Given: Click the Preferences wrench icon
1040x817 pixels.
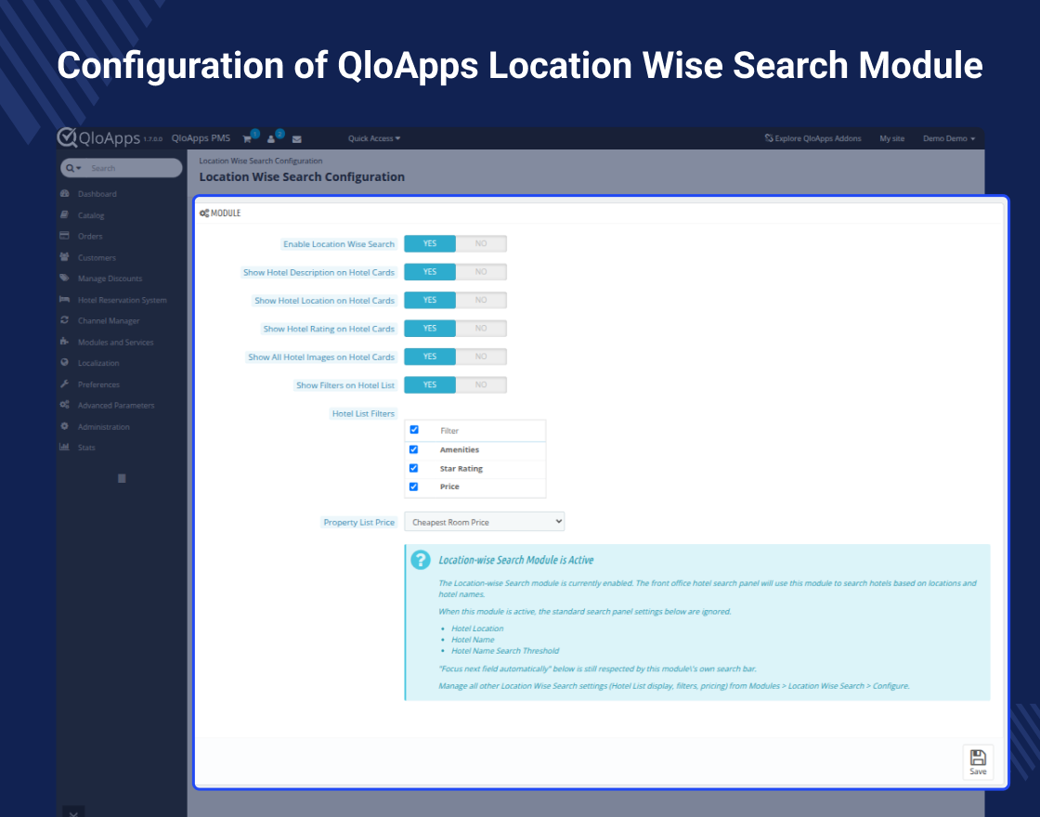Looking at the screenshot, I should [64, 384].
